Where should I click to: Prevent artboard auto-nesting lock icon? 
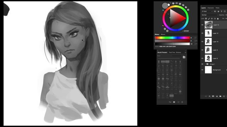click(215, 19)
